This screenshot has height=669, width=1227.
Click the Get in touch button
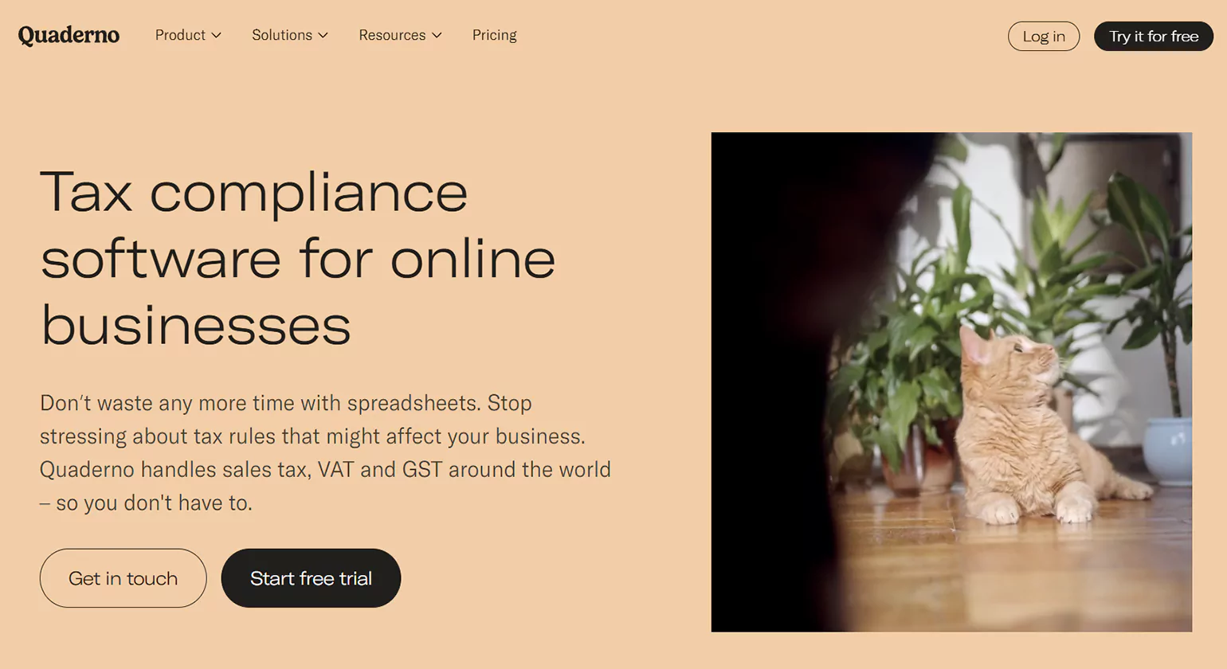[x=123, y=578]
